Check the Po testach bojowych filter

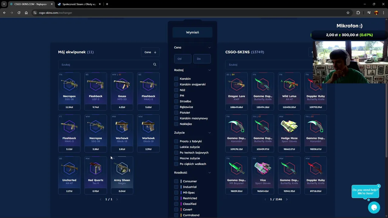[x=176, y=153]
